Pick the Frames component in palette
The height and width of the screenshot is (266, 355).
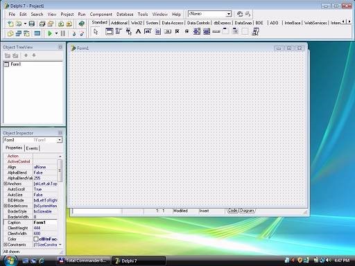pos(109,31)
